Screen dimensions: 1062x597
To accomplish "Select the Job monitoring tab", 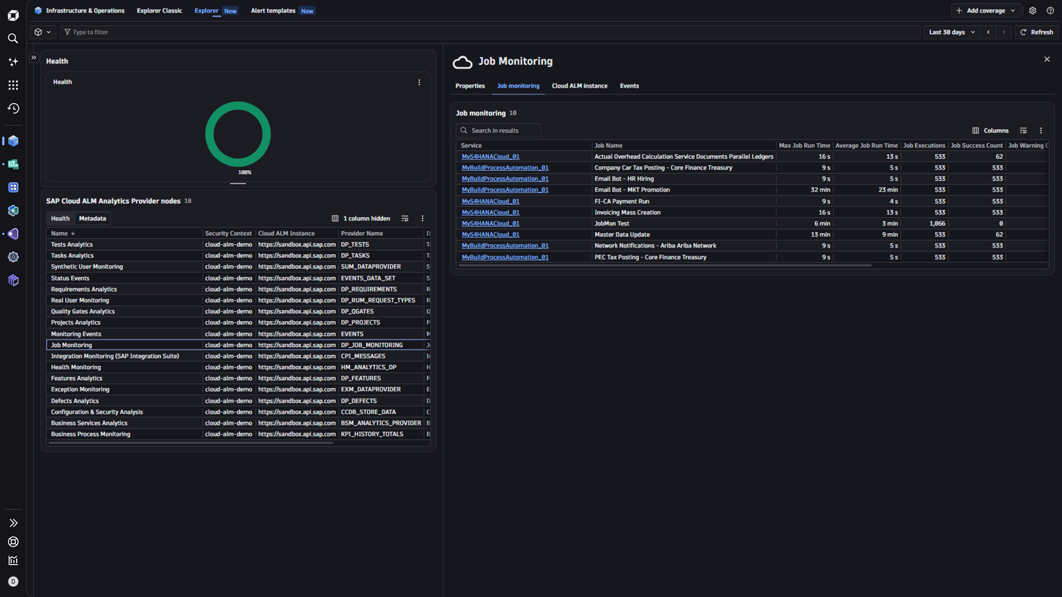I will click(x=518, y=86).
